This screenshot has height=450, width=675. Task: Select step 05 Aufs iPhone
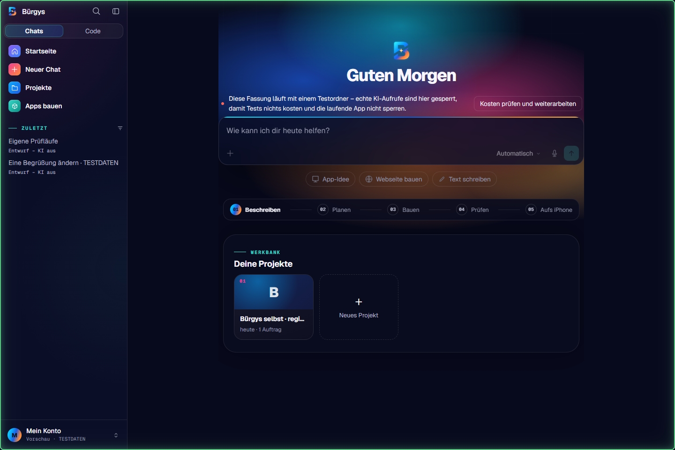(549, 210)
